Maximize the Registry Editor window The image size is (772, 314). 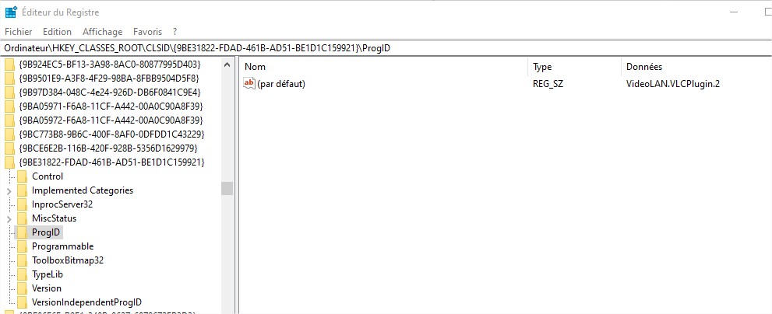click(769, 12)
